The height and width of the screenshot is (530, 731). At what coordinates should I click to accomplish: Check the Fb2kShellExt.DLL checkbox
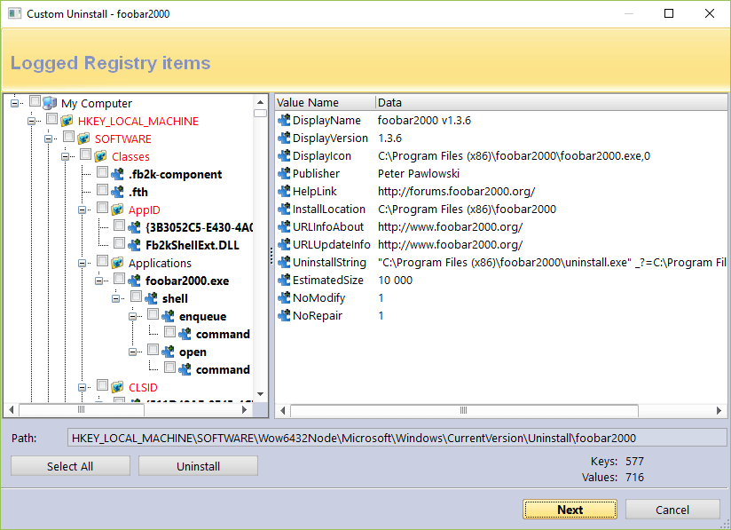point(119,242)
